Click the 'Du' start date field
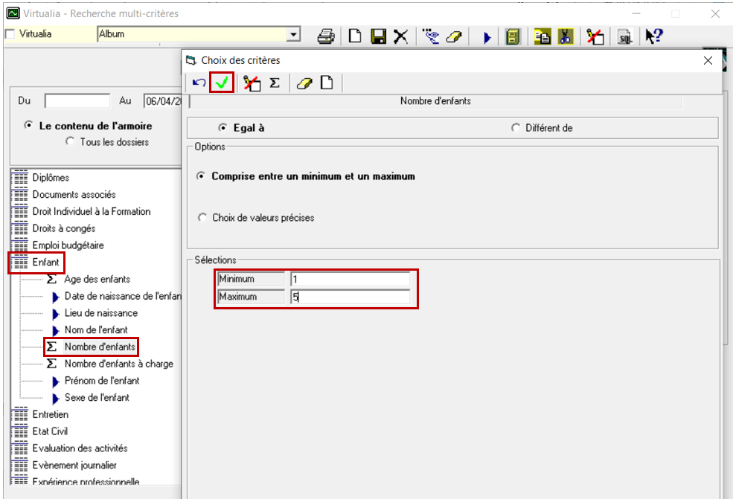The height and width of the screenshot is (499, 733). (77, 100)
